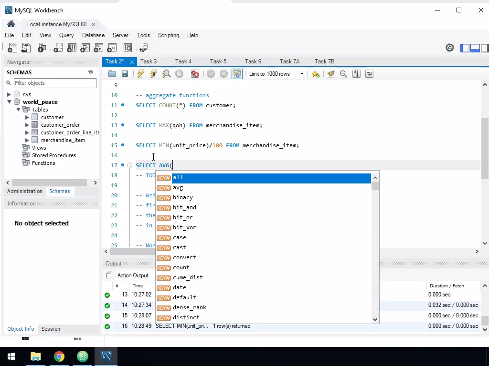Open the Query menu

coord(66,35)
